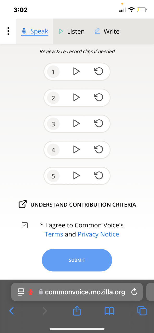This screenshot has width=154, height=333.
Task: Open Understand Contribution Criteria
Action: click(77, 204)
